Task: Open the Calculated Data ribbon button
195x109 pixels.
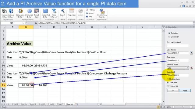Action: pyautogui.click(x=45, y=13)
